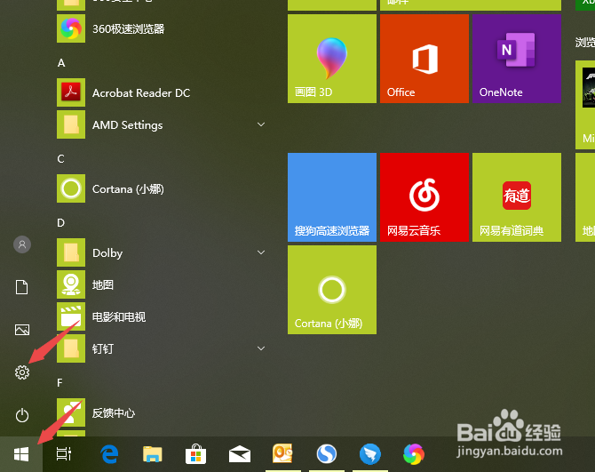Click the Windows Start button
This screenshot has height=472, width=595.
21,454
